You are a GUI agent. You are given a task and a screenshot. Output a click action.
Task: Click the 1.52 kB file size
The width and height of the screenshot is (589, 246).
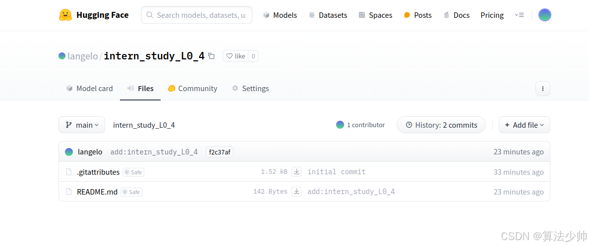(274, 172)
